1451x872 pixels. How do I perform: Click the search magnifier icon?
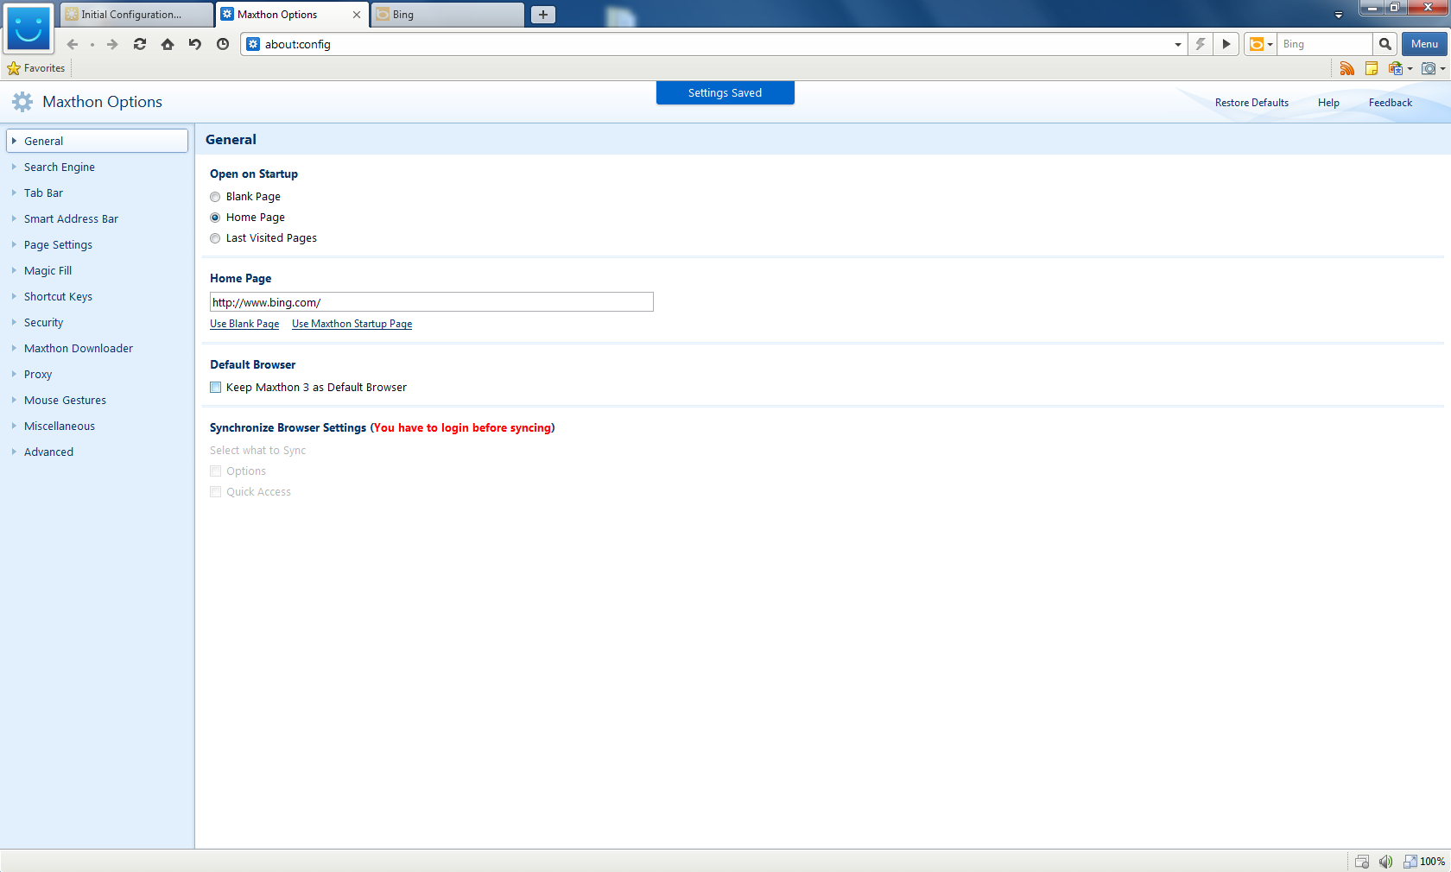point(1384,44)
